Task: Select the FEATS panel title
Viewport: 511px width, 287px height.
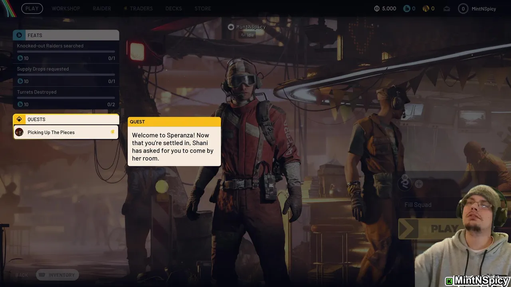Action: pyautogui.click(x=35, y=35)
